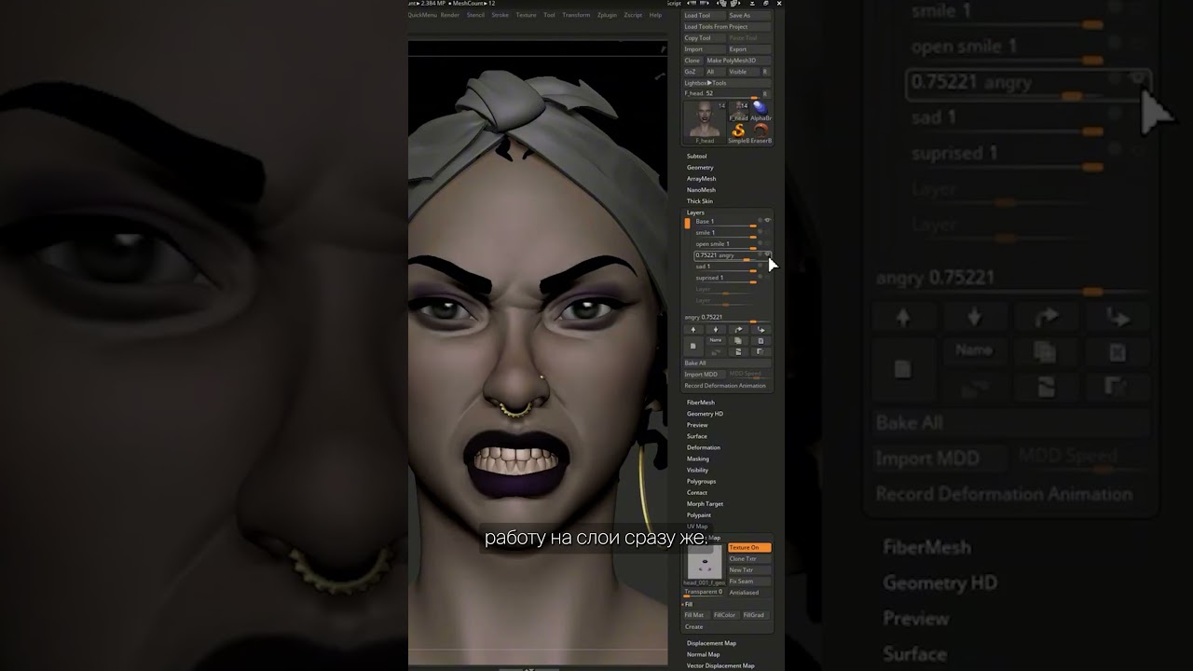Adjust the F_head 52 slider
Viewport: 1193px width, 671px height.
(722, 94)
